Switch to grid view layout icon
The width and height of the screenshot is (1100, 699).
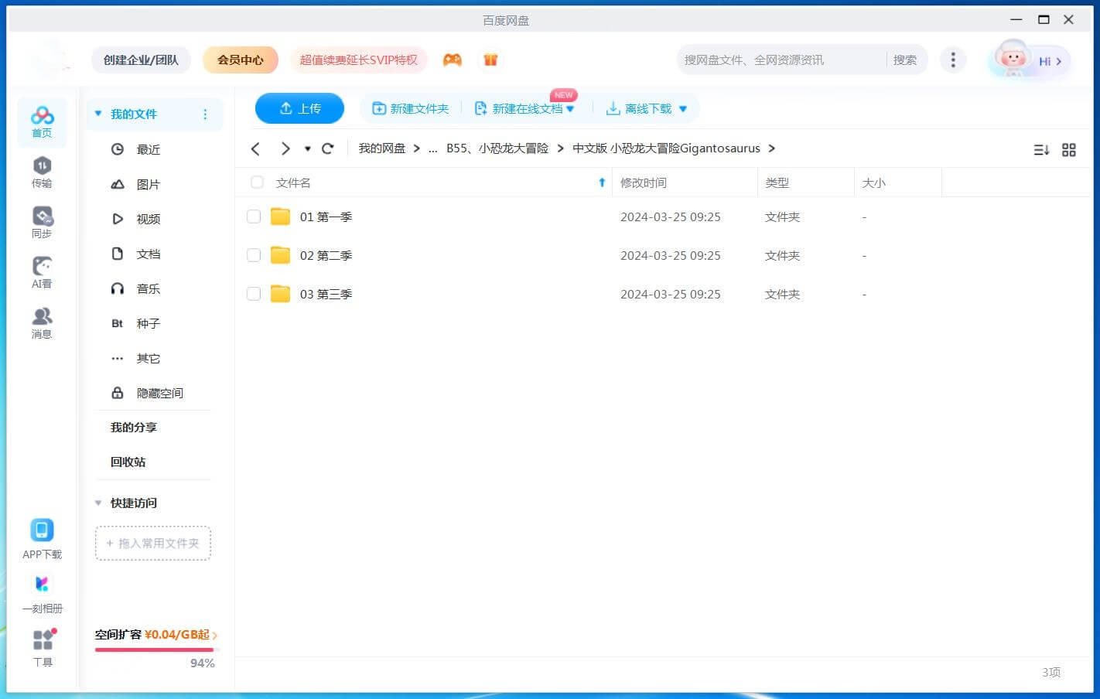pyautogui.click(x=1069, y=150)
